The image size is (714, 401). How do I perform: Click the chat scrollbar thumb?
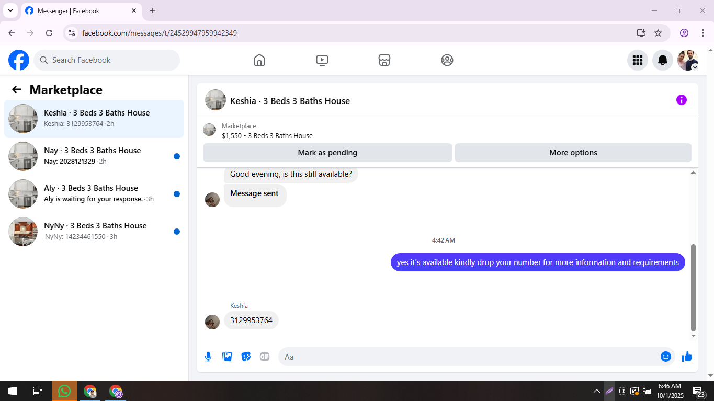694,288
